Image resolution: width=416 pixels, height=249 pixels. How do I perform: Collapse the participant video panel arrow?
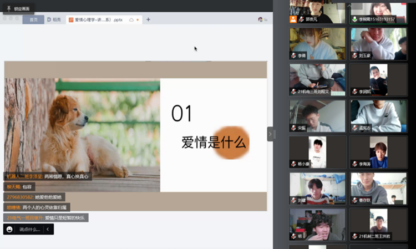tap(271, 134)
